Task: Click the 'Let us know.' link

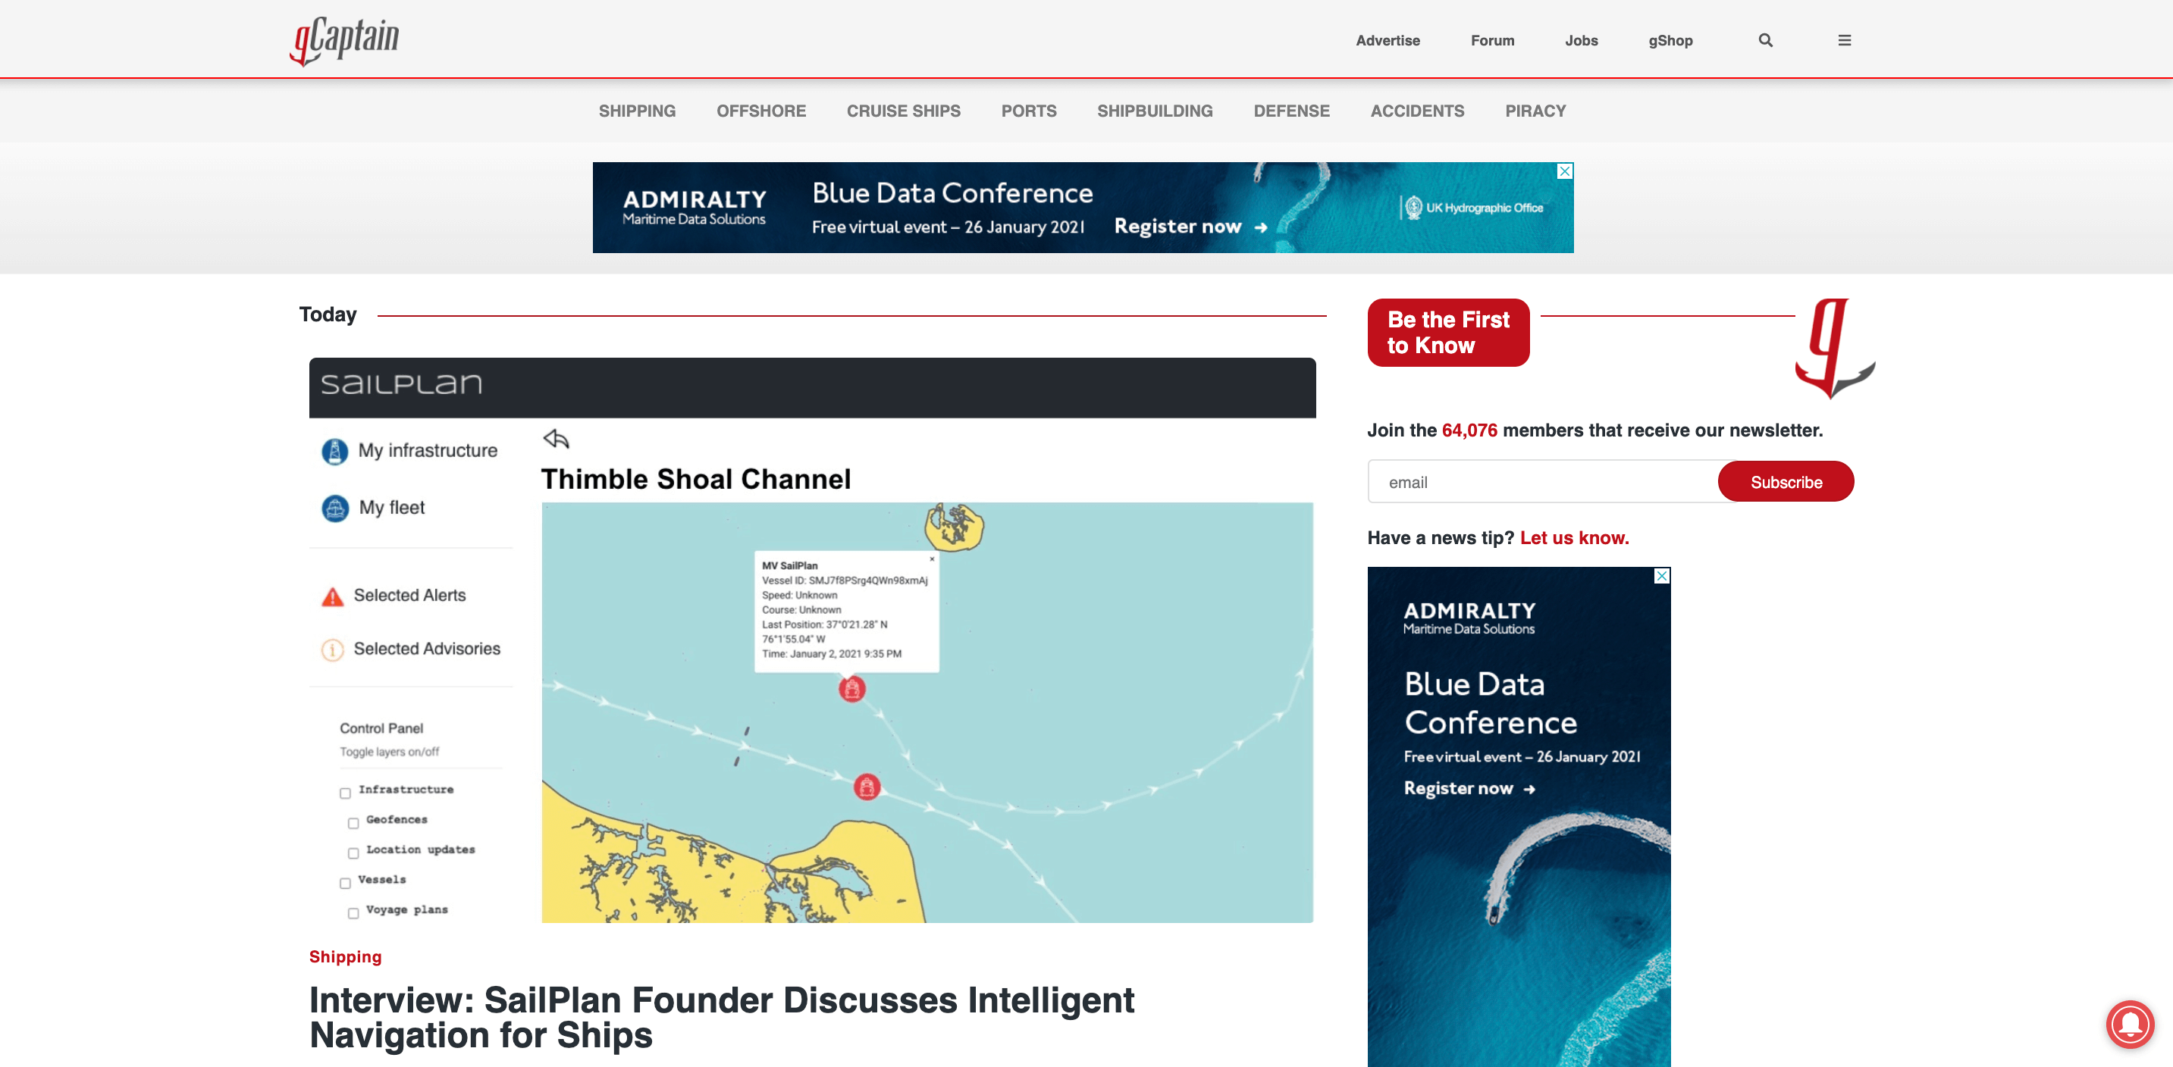Action: [x=1574, y=538]
